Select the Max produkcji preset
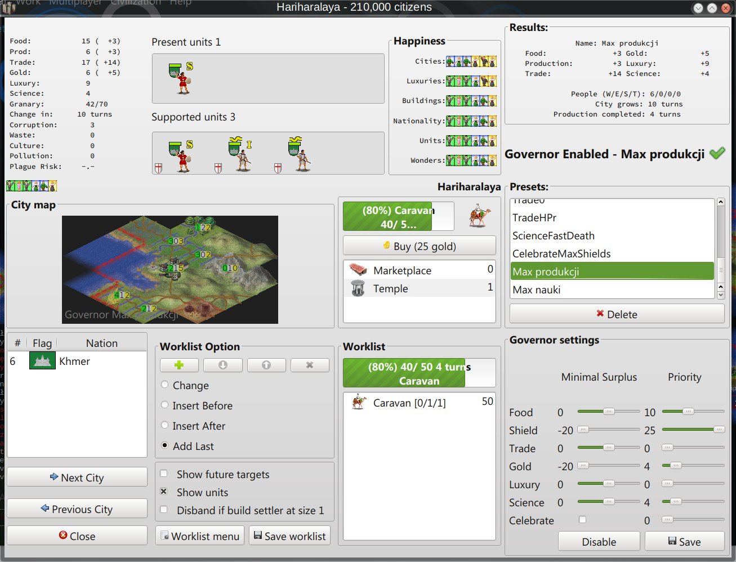The width and height of the screenshot is (736, 562). tap(612, 271)
